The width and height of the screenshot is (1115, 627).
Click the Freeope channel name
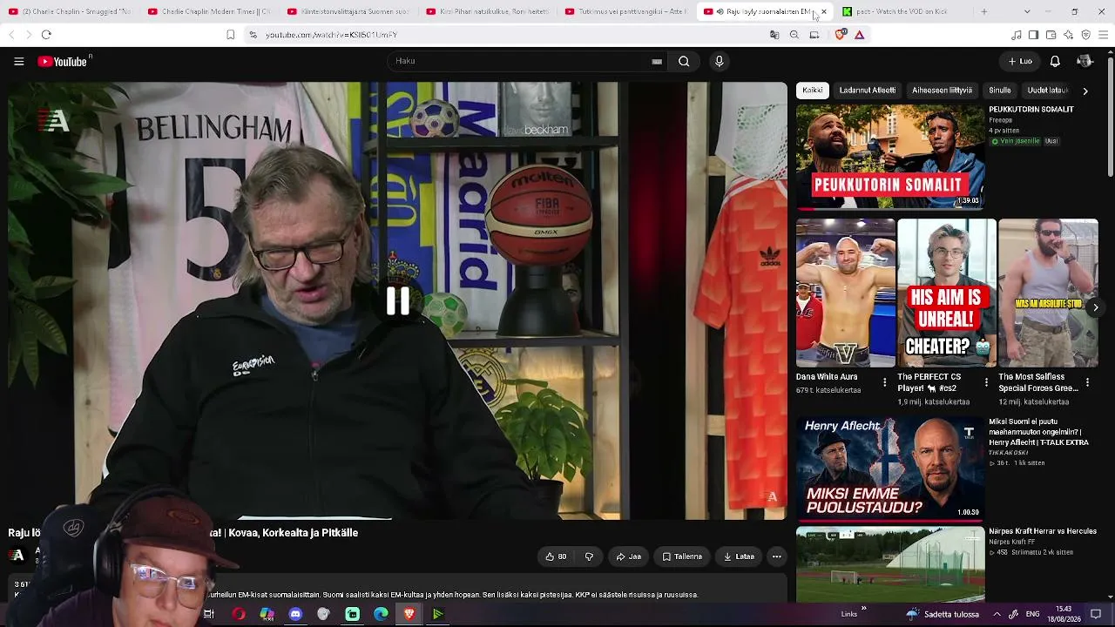click(x=1000, y=121)
